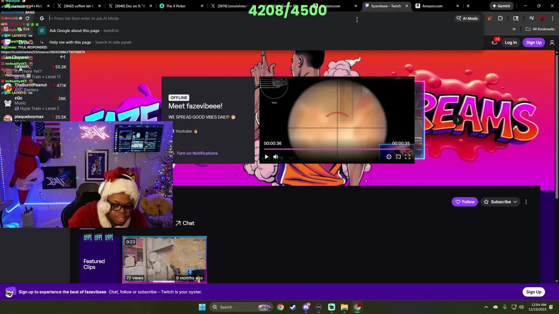Play the offline channel video
Screen dimensions: 559x314
[x=266, y=157]
